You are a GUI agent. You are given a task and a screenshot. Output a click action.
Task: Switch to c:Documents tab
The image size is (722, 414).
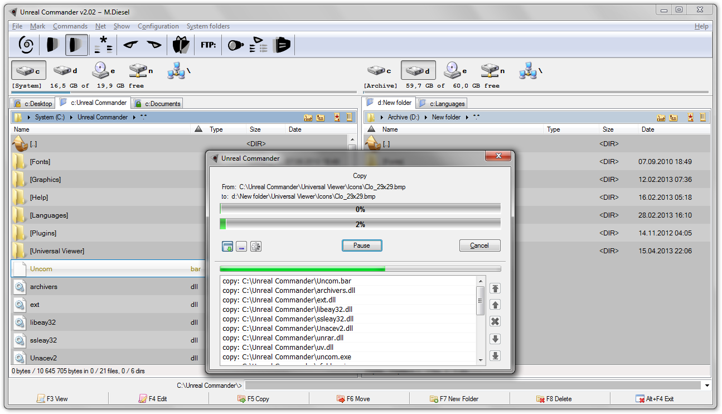click(158, 103)
